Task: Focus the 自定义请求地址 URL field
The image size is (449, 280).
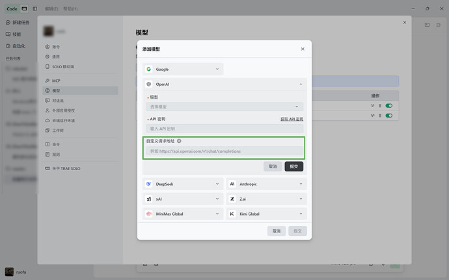Action: click(x=224, y=151)
